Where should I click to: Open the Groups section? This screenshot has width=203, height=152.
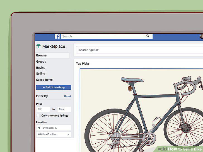(x=41, y=62)
